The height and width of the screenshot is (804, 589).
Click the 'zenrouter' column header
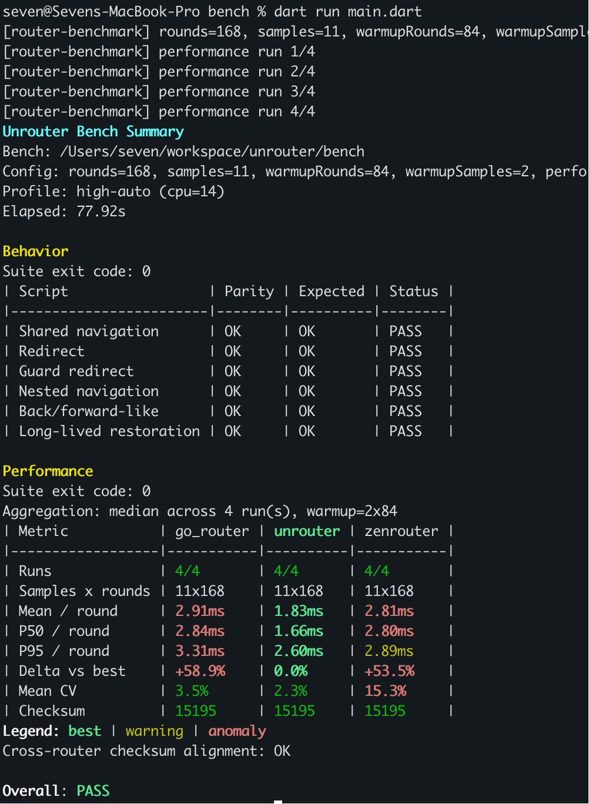pyautogui.click(x=401, y=531)
